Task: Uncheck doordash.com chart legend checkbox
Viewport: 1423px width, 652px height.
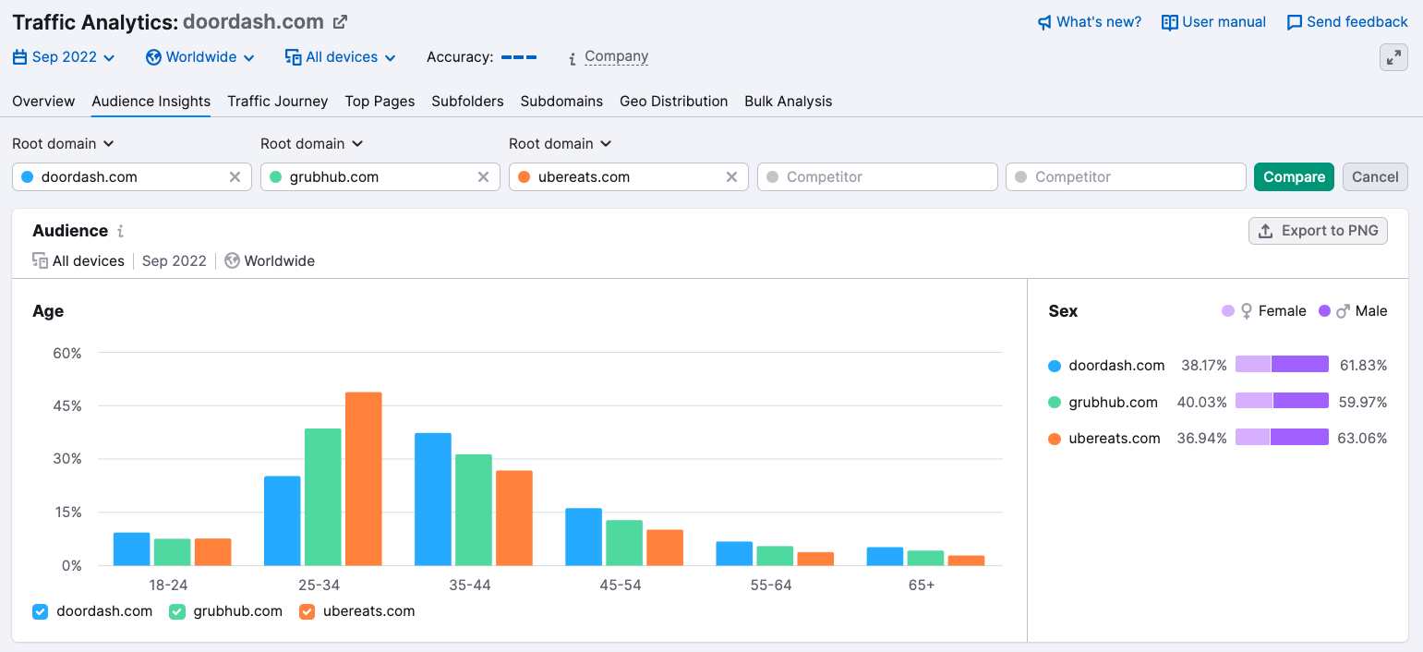Action: (40, 611)
